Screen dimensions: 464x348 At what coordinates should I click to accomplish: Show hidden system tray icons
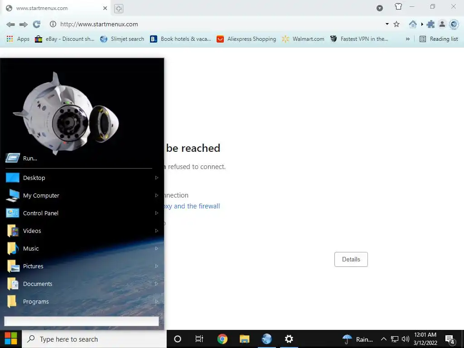[383, 339]
